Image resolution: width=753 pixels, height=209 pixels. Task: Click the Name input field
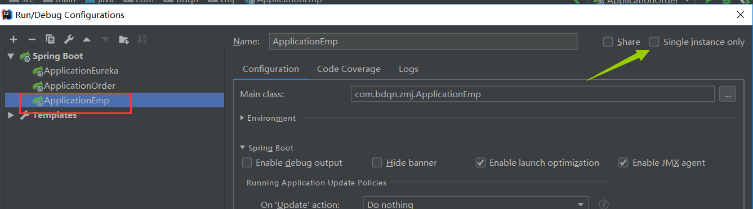point(424,42)
